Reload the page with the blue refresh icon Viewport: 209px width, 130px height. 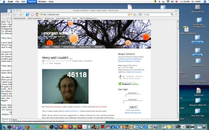(x=27, y=14)
